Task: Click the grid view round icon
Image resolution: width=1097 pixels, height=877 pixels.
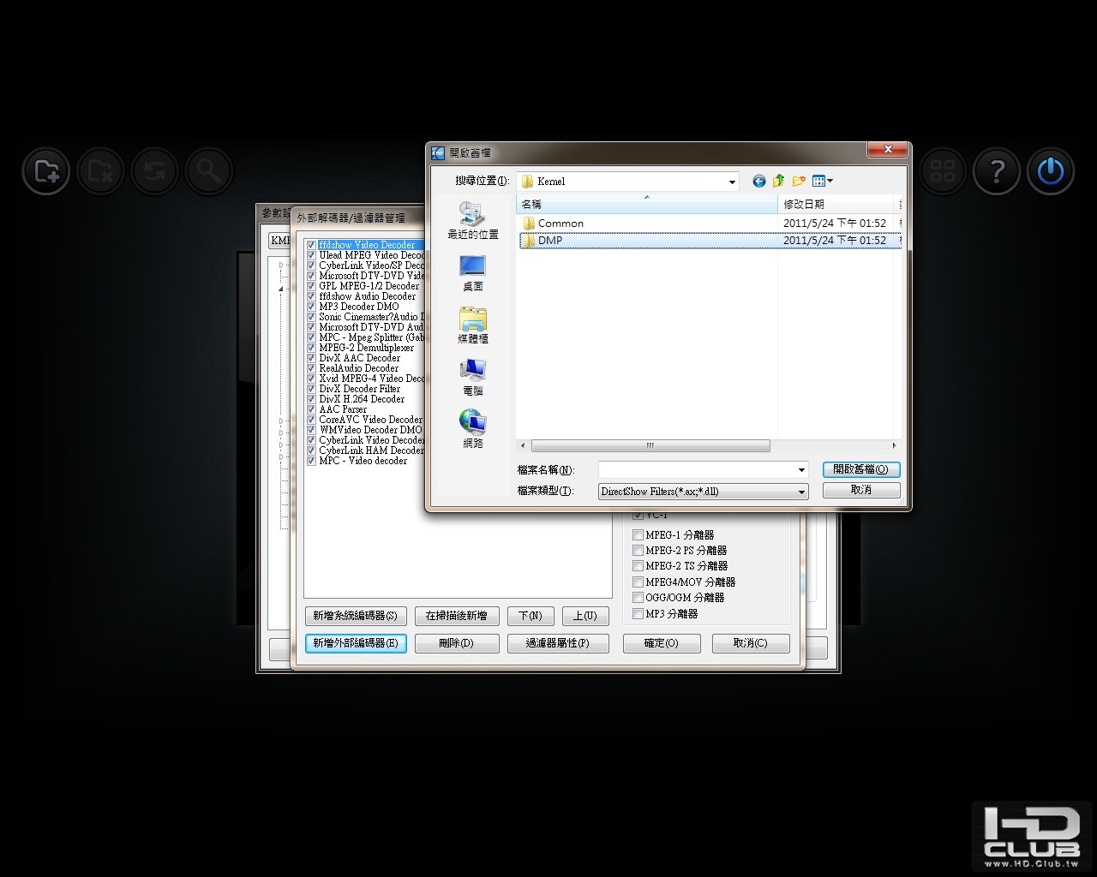Action: (943, 171)
